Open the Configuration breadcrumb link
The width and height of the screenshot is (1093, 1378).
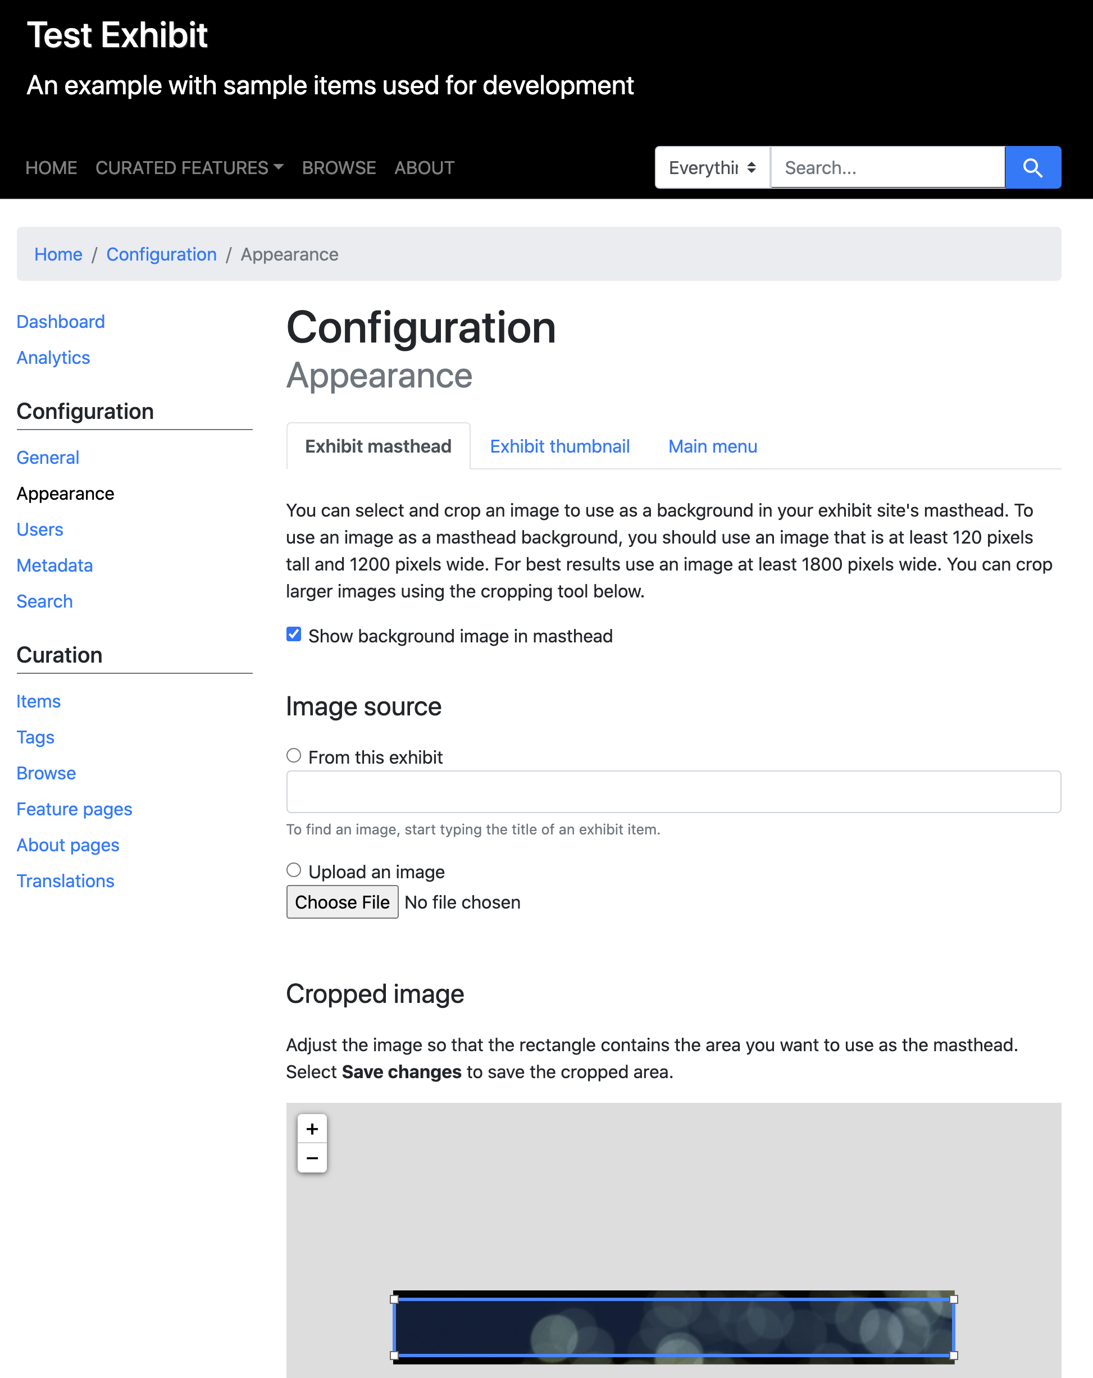click(x=161, y=254)
